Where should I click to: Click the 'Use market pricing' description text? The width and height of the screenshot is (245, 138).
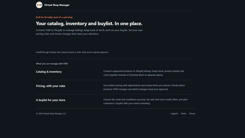click(x=144, y=87)
